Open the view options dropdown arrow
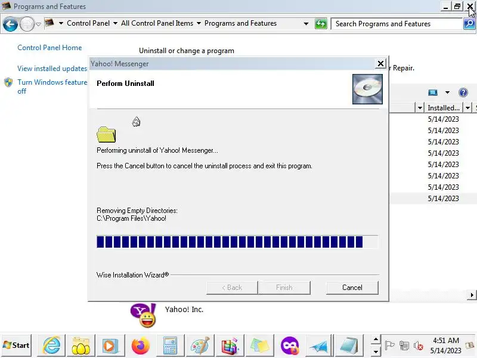This screenshot has height=358, width=477. tap(447, 92)
